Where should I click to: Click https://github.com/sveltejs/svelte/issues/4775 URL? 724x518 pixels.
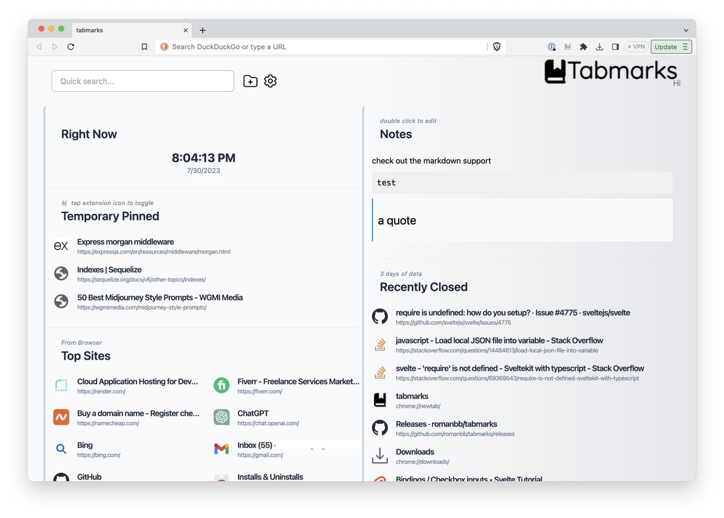point(453,323)
